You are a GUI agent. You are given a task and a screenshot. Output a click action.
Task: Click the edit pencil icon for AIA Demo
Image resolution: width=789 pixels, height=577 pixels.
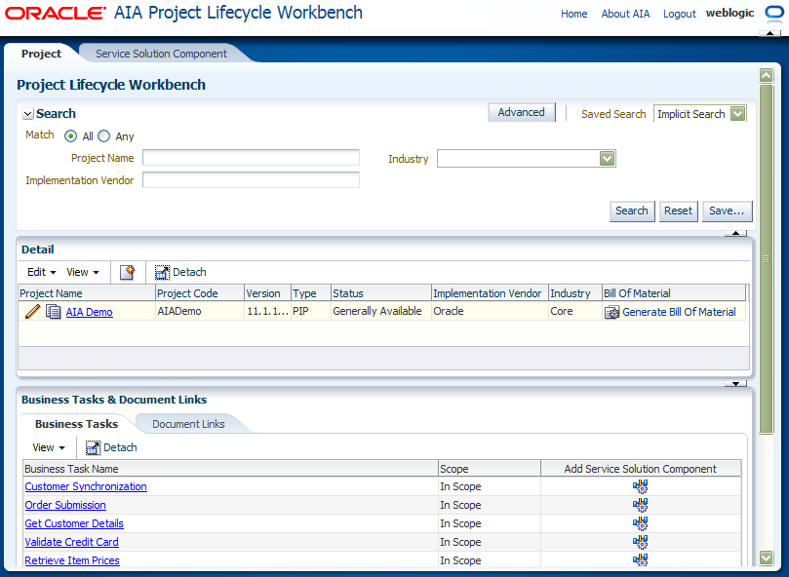[32, 311]
